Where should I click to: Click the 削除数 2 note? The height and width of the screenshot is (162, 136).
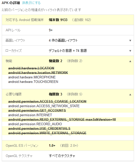(x=75, y=61)
